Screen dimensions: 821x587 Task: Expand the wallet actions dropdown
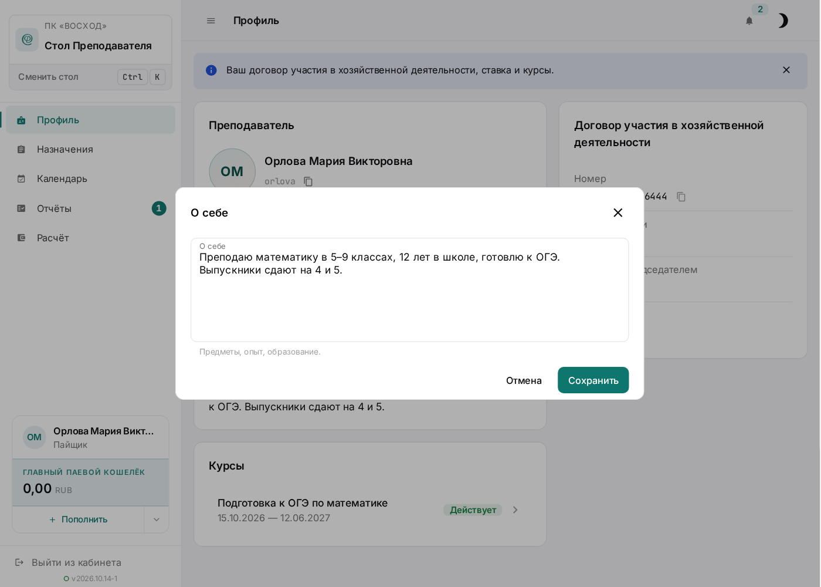tap(157, 519)
